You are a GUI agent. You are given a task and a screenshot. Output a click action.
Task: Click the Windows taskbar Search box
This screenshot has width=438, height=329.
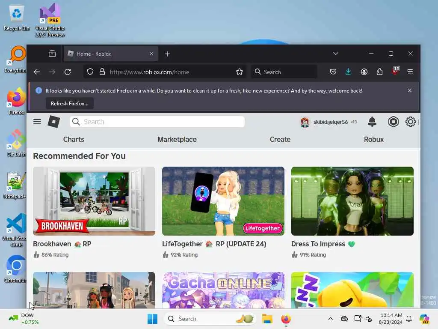(x=210, y=319)
